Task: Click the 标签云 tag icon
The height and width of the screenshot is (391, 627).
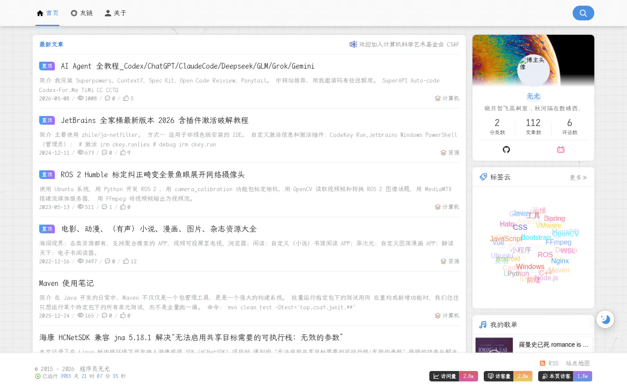Action: click(x=483, y=177)
